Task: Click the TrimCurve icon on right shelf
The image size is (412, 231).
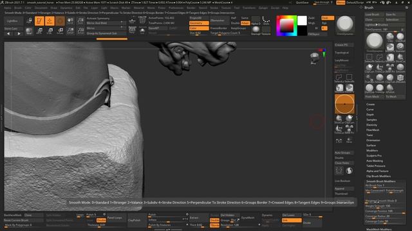Action: [339, 130]
